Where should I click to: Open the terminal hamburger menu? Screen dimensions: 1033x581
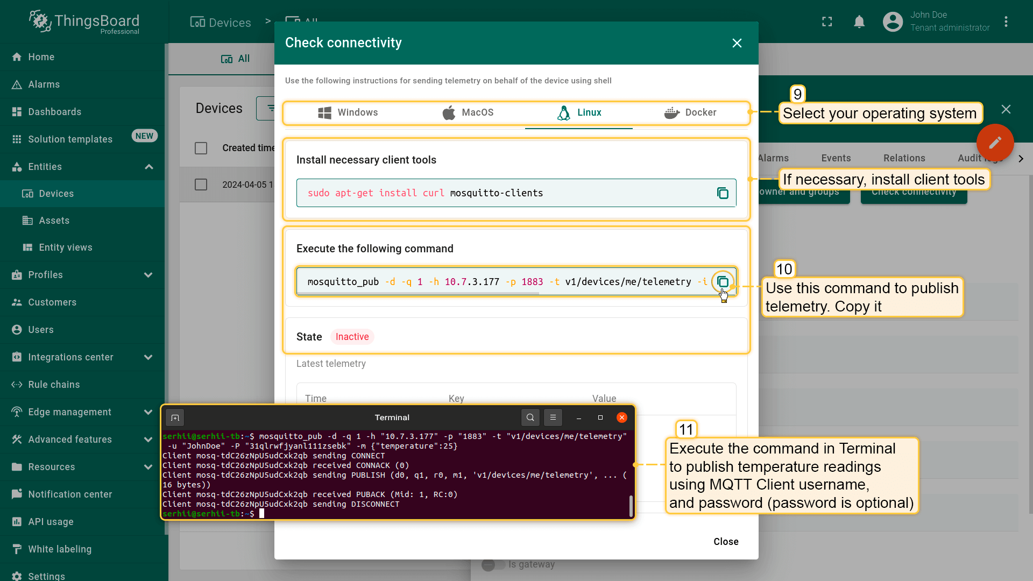[553, 417]
